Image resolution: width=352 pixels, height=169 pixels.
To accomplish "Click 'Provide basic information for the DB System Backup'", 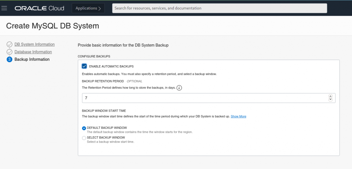I will click(x=123, y=45).
